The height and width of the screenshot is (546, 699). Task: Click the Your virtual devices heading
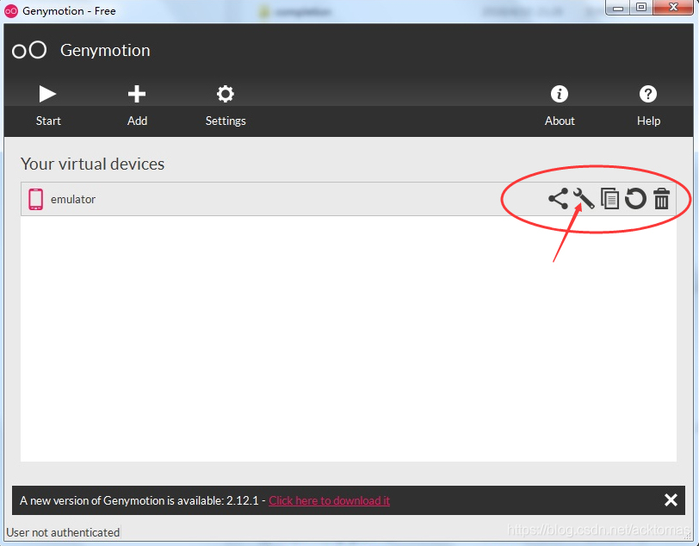point(92,164)
